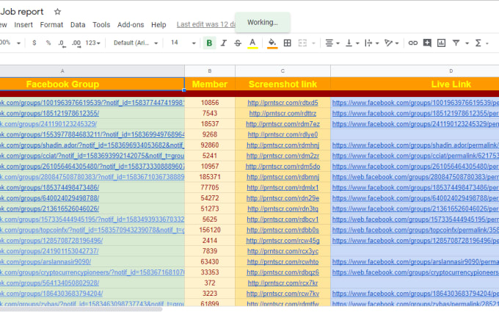
Task: Select column D header
Action: coord(415,71)
